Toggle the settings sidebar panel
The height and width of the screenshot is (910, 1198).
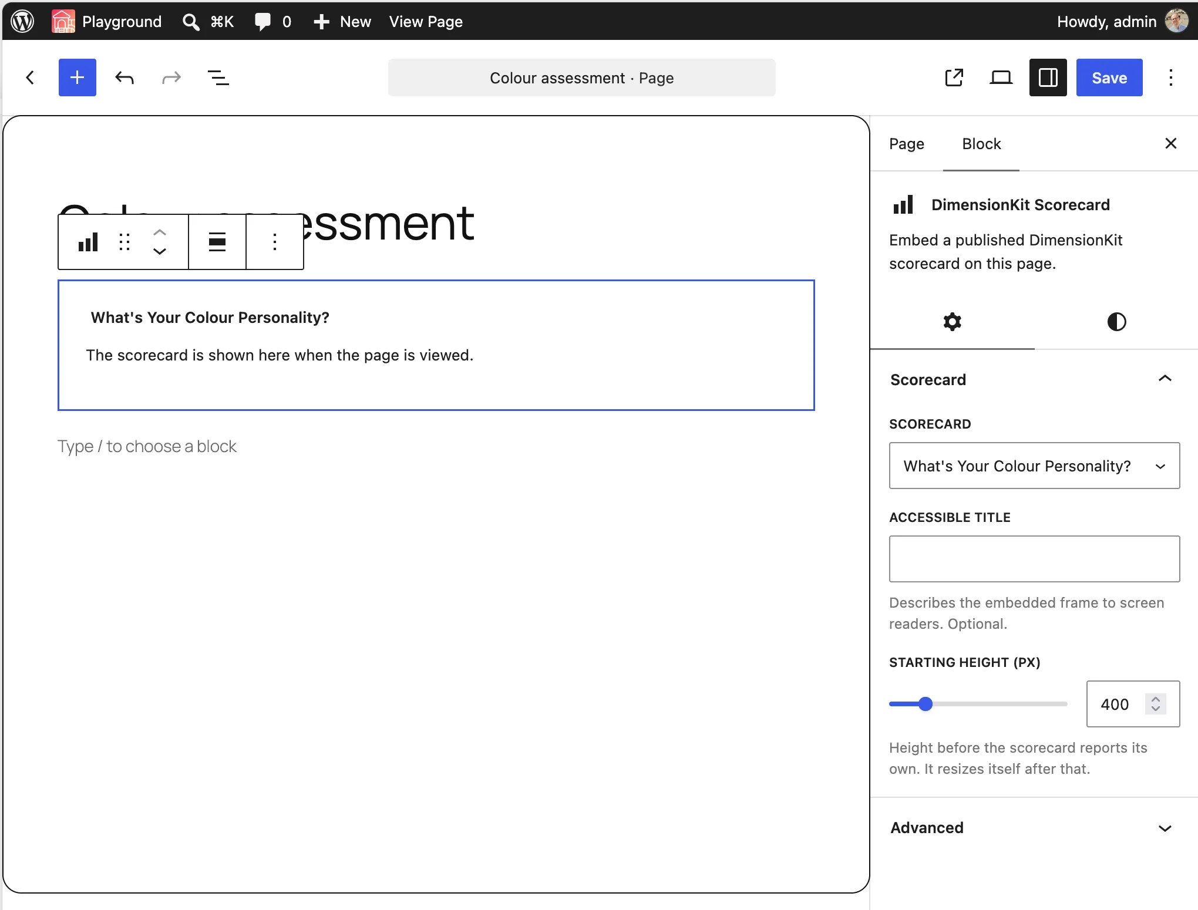click(x=1048, y=77)
